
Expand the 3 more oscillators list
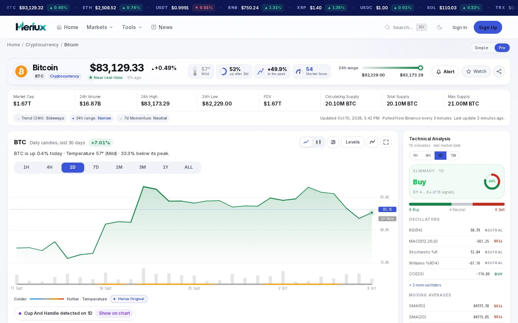425,285
